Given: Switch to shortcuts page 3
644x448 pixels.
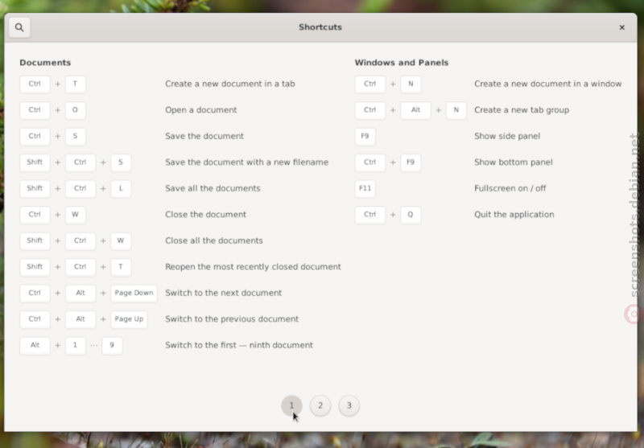Looking at the screenshot, I should 349,405.
